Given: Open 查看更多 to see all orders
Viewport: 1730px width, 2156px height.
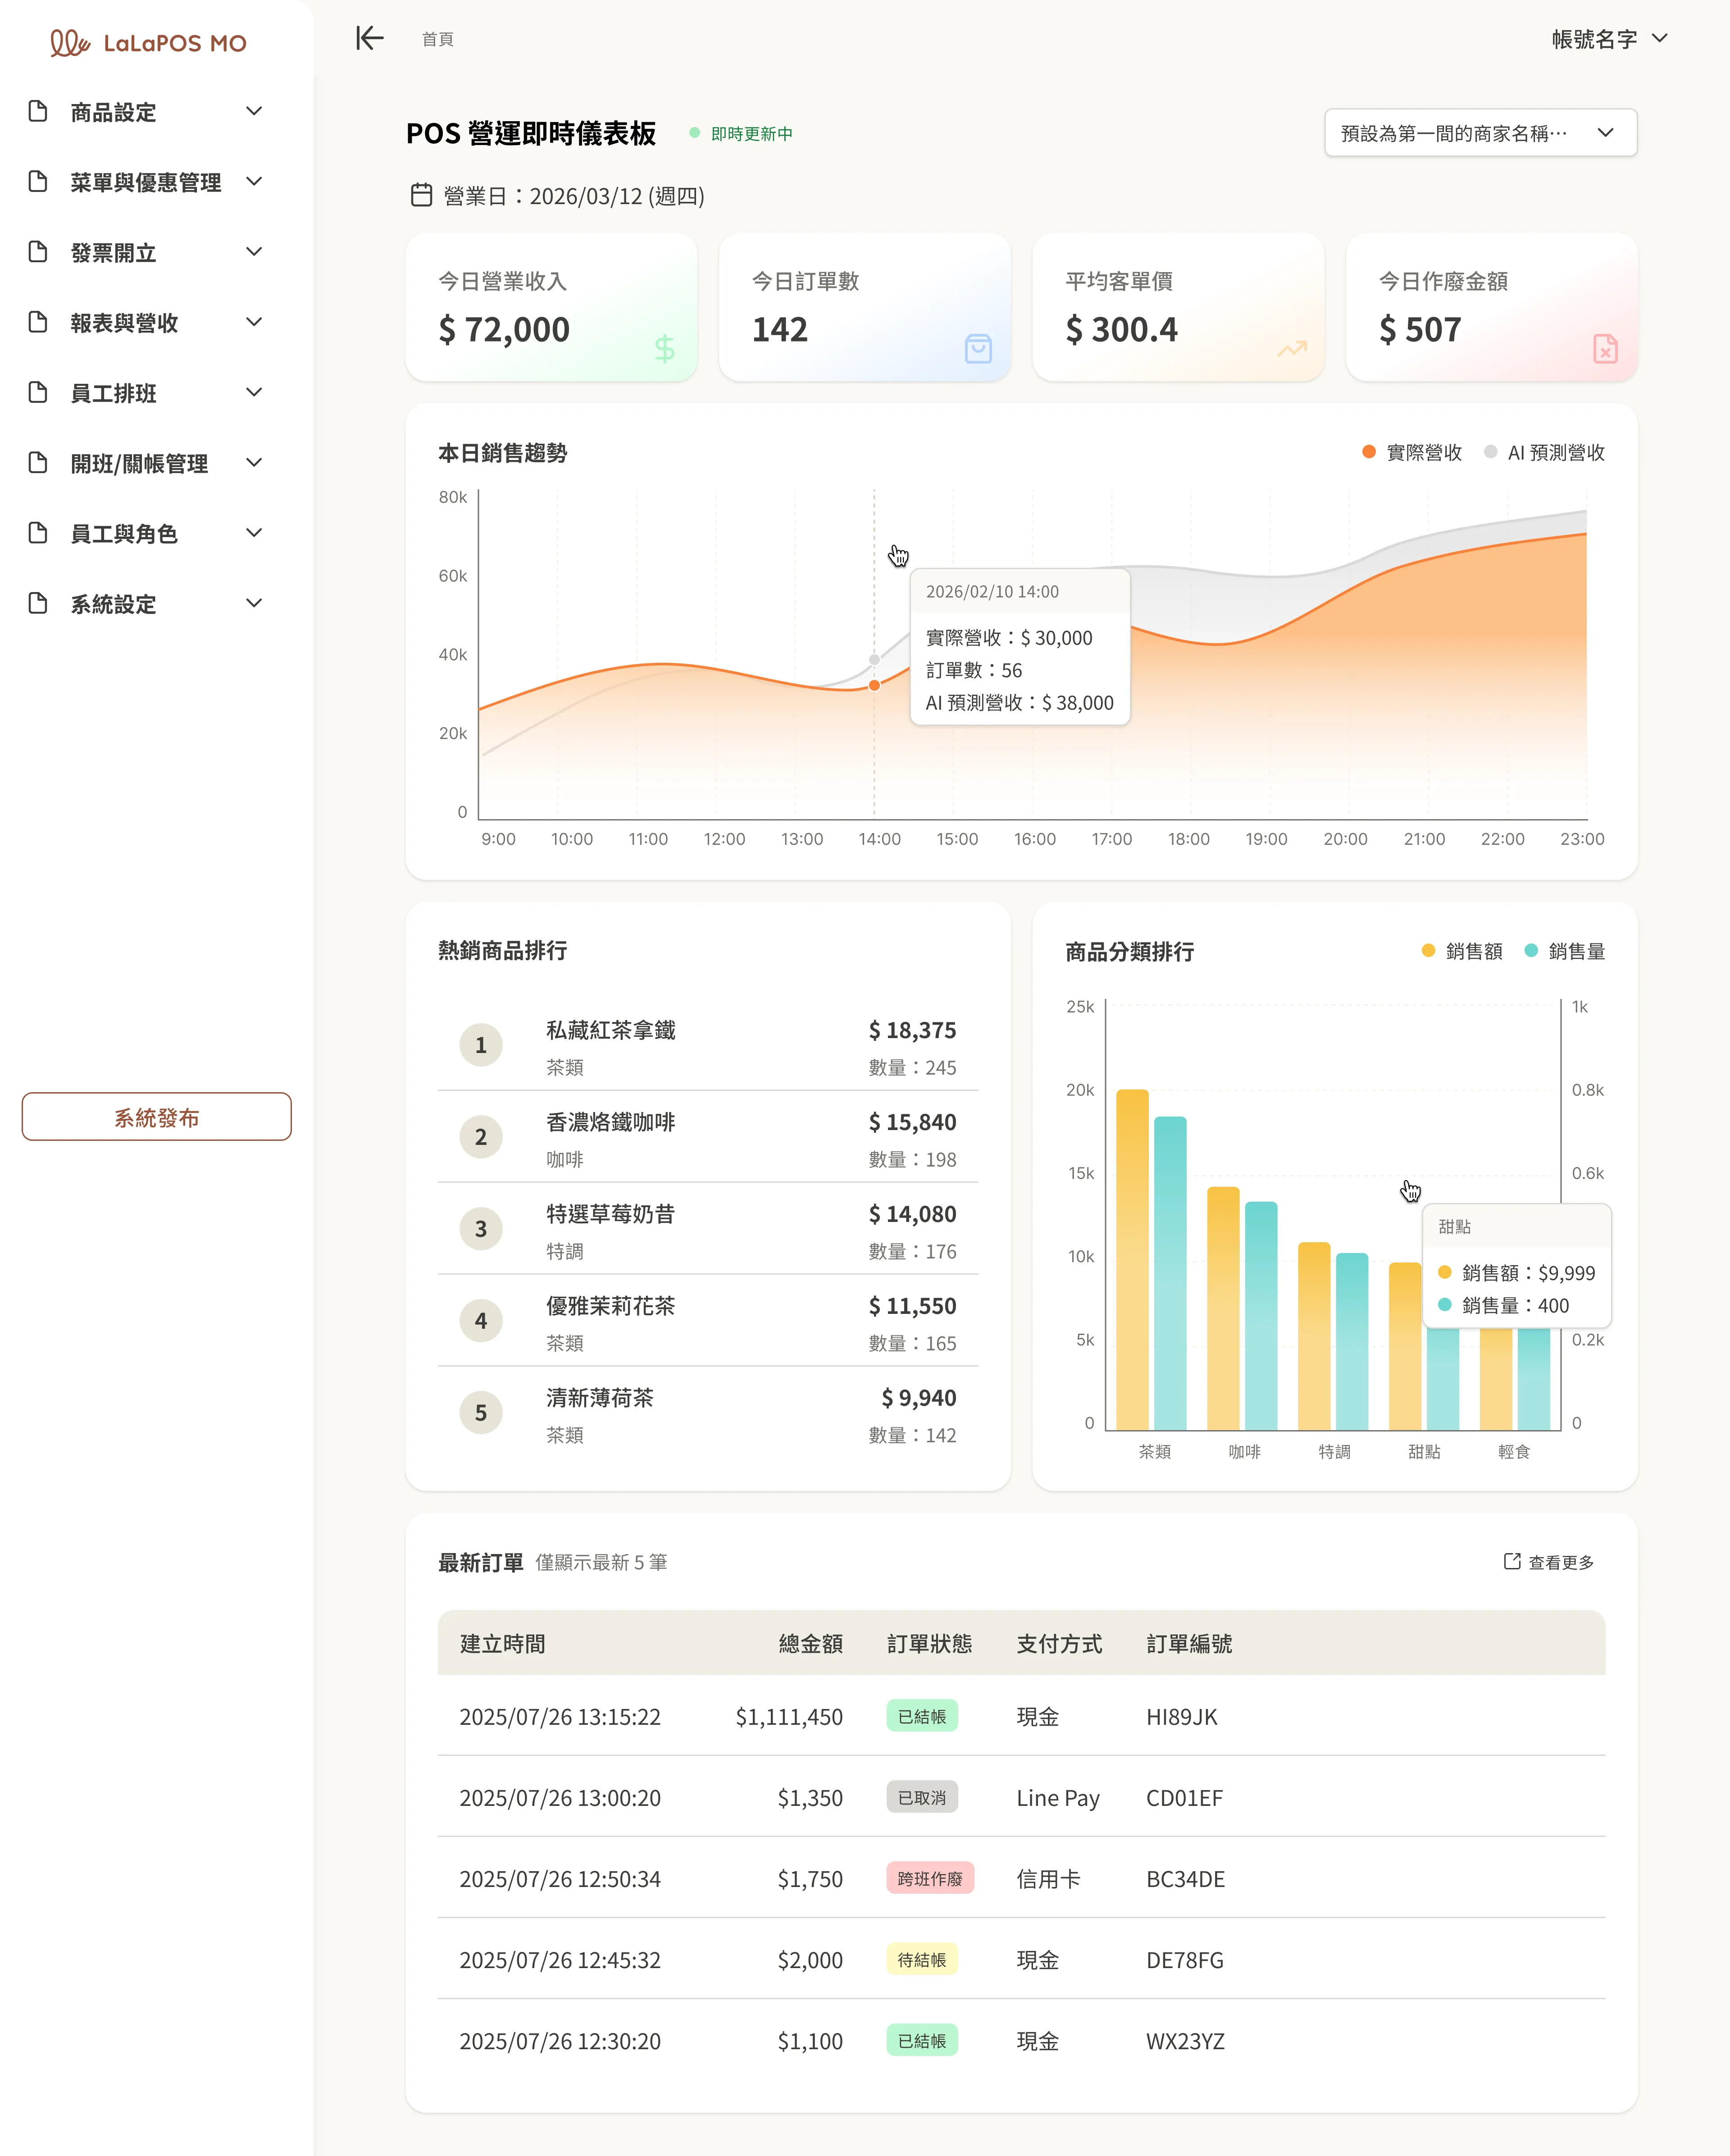Looking at the screenshot, I should coord(1548,1561).
